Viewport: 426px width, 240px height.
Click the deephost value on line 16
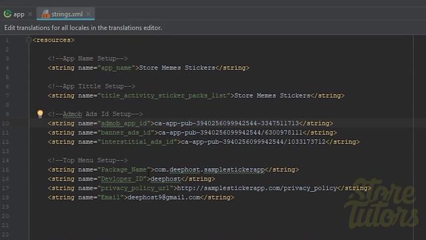[166, 179]
